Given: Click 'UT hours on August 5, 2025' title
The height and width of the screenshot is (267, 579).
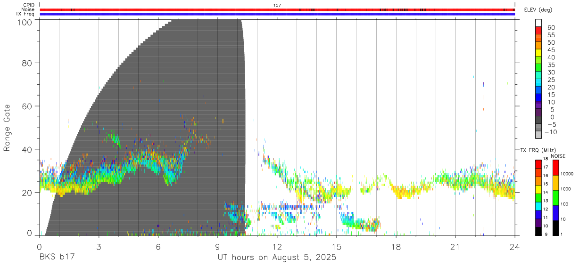Looking at the screenshot, I should pos(277,258).
